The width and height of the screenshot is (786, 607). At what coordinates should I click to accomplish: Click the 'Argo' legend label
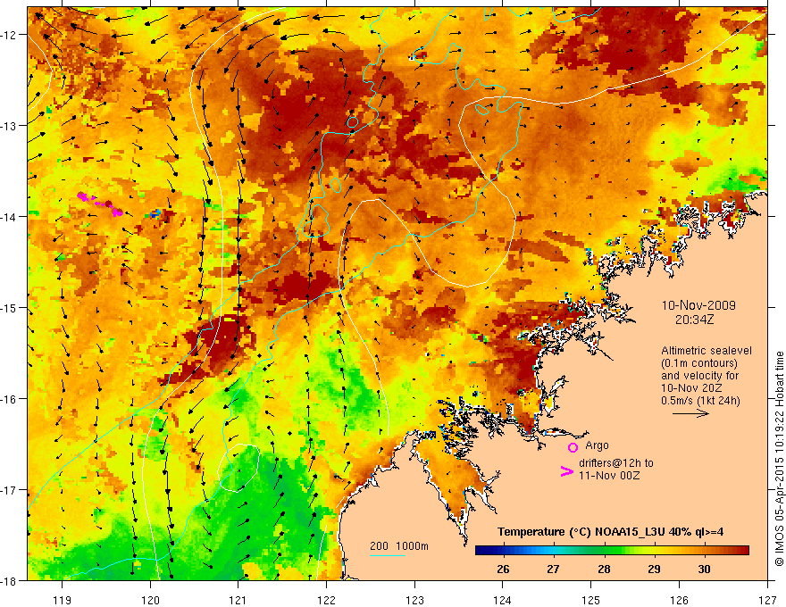[x=597, y=445]
